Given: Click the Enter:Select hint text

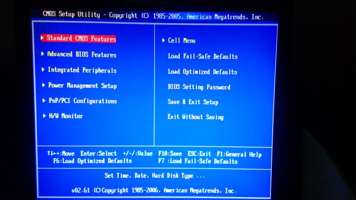Looking at the screenshot, I should [98, 153].
